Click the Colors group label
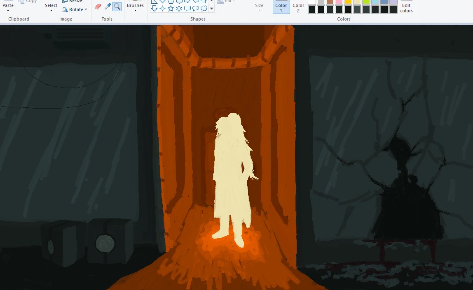The image size is (473, 290). (x=344, y=19)
